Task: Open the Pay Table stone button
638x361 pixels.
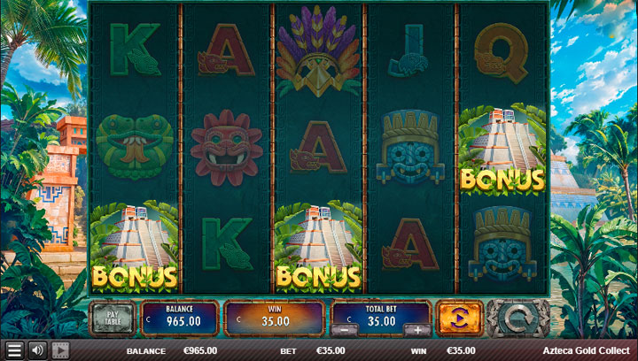Action: tap(113, 319)
